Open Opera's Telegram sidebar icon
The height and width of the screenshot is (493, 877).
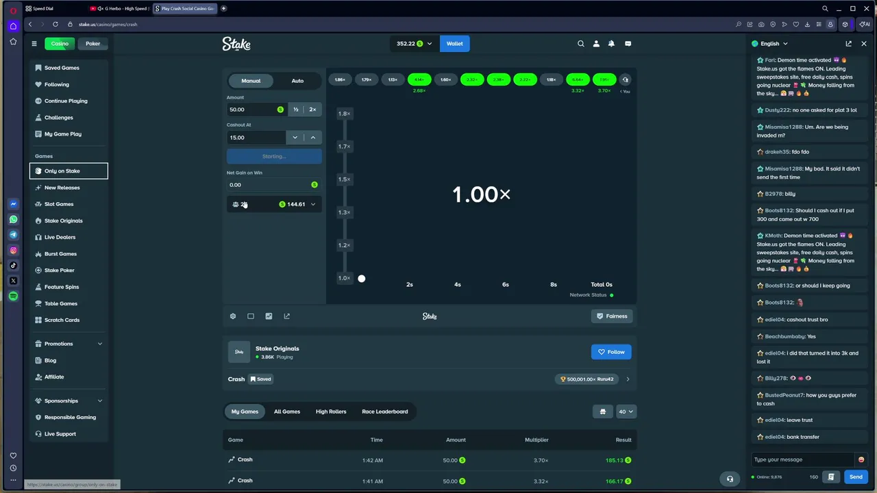(13, 235)
